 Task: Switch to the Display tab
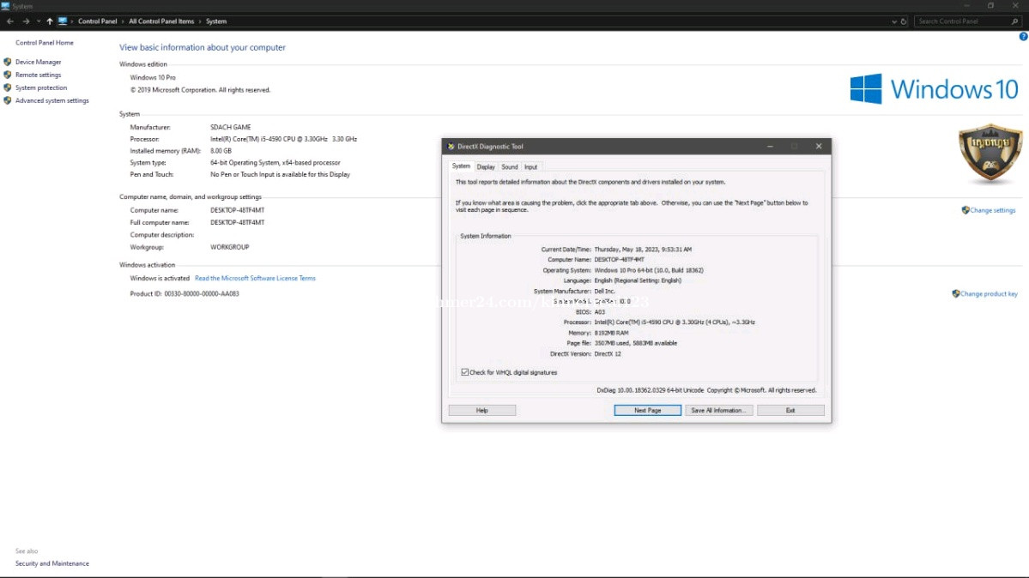point(486,166)
